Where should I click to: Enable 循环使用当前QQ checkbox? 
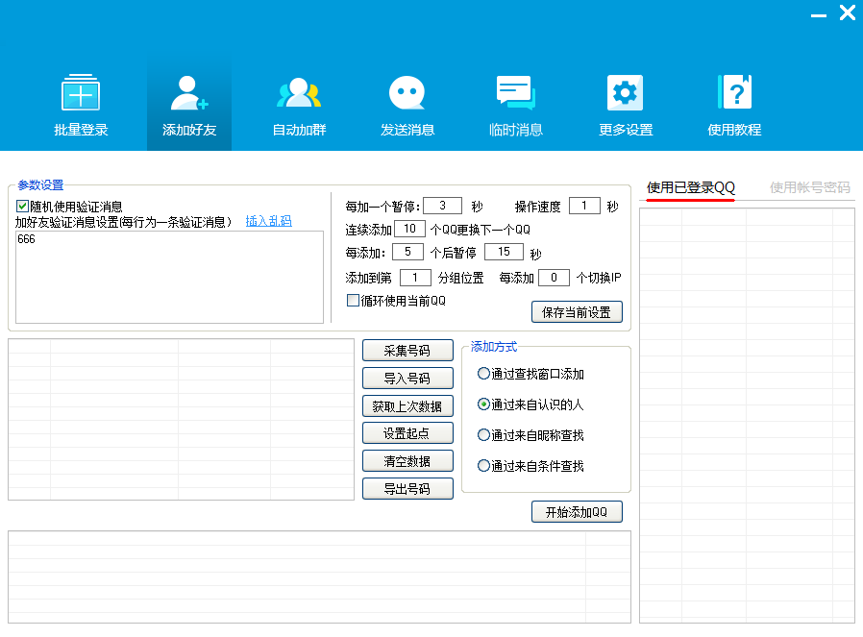click(353, 301)
